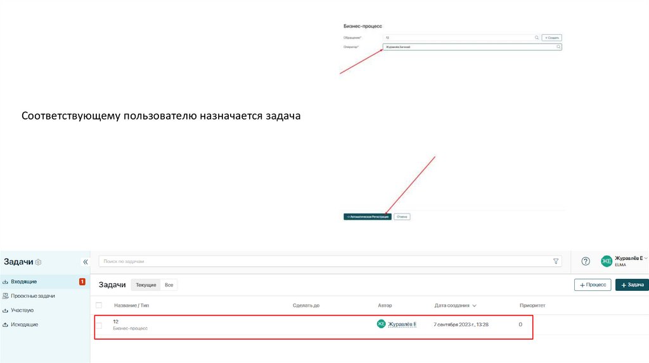Click the Бизнес-процесс type under task 12

130,328
